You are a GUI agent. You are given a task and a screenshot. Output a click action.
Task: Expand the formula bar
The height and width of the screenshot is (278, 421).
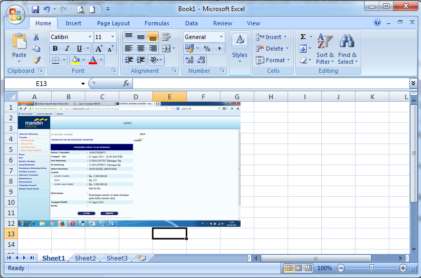point(413,83)
